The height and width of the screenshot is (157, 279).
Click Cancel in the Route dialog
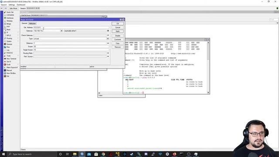(118, 27)
